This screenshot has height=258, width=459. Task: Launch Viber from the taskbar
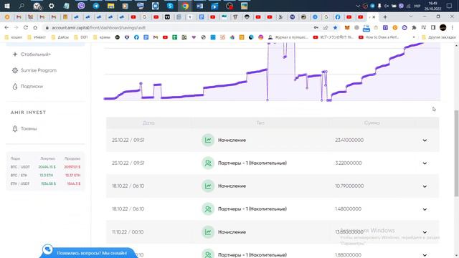(x=81, y=6)
